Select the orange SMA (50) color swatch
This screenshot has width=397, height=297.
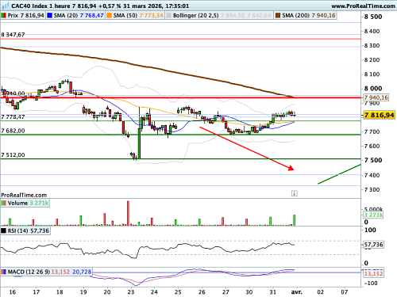109,16
